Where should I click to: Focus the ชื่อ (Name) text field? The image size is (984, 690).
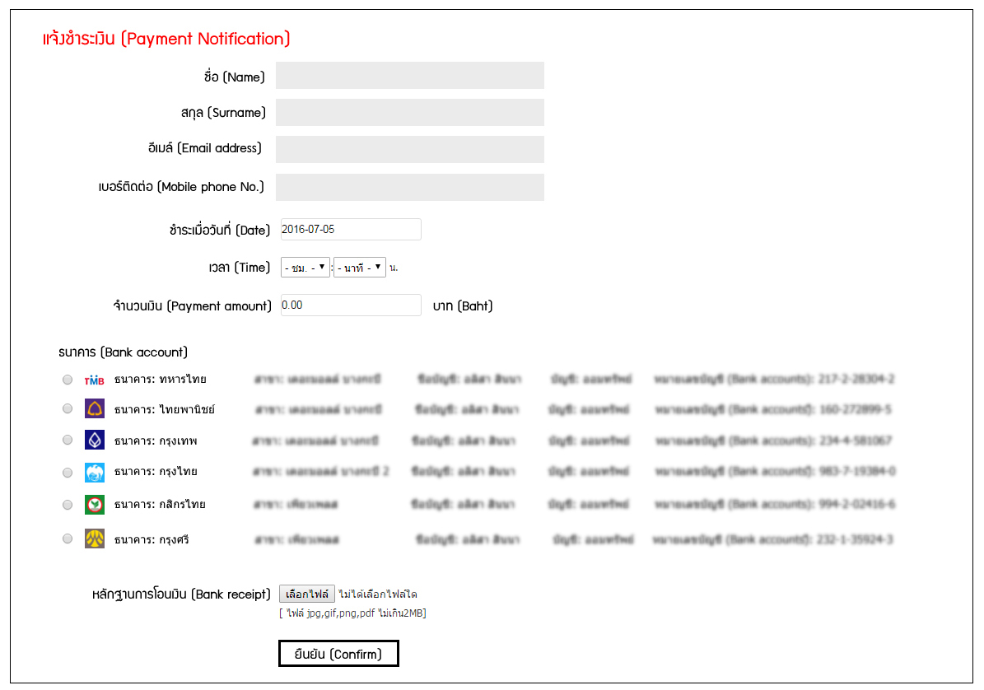[x=409, y=76]
